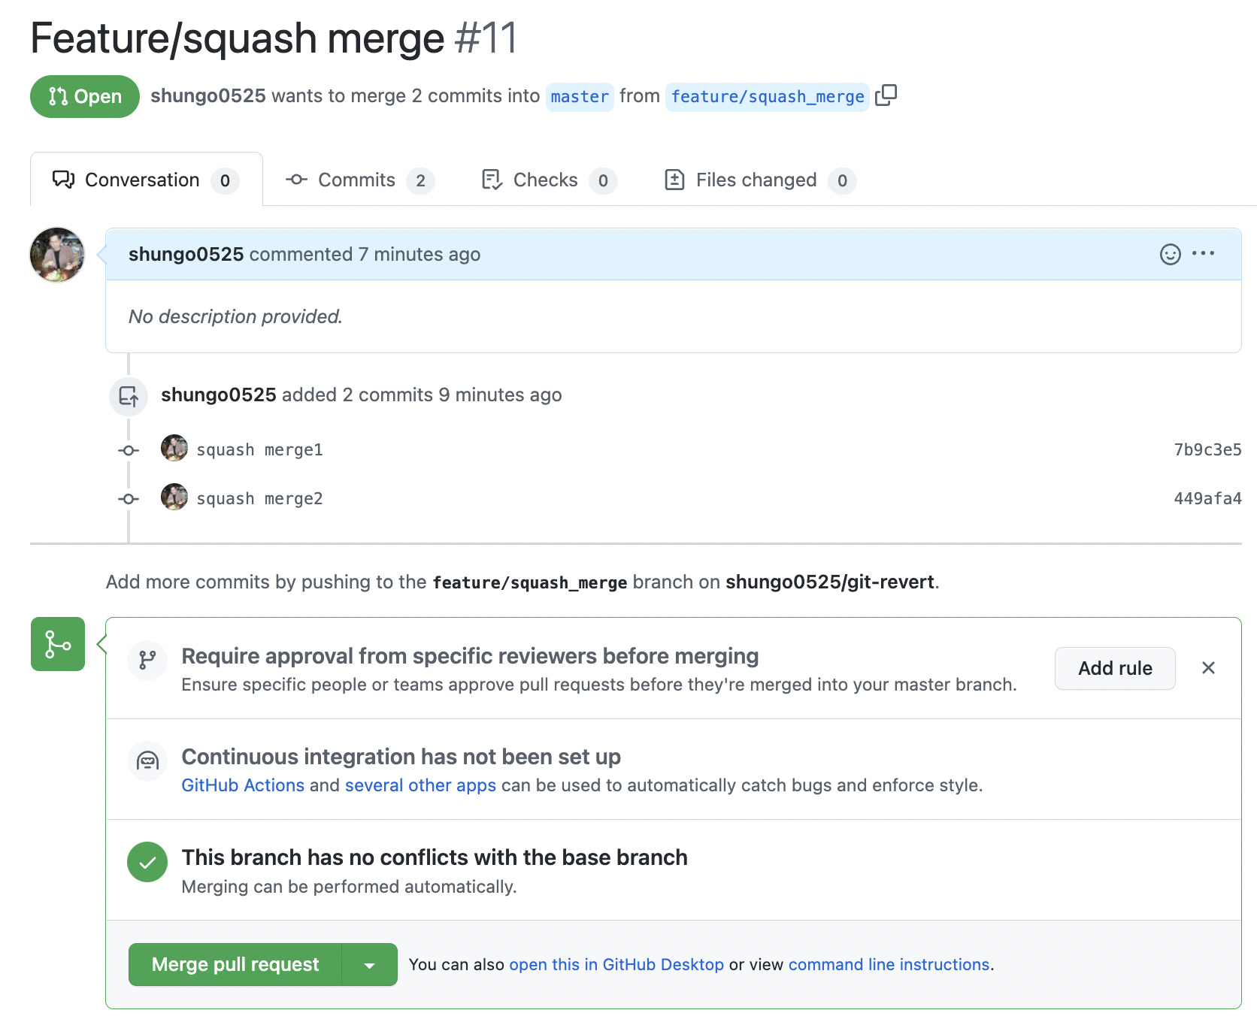Viewport: 1257px width, 1019px height.
Task: Click the green no-conflicts checkmark icon
Action: click(147, 862)
